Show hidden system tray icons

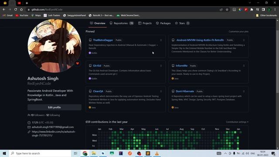[x=225, y=153]
